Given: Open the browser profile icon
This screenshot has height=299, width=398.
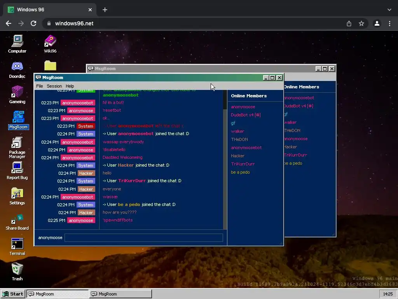Looking at the screenshot, I should [377, 23].
